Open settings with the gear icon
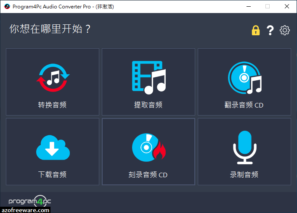Image resolution: width=297 pixels, height=213 pixels. click(x=285, y=30)
